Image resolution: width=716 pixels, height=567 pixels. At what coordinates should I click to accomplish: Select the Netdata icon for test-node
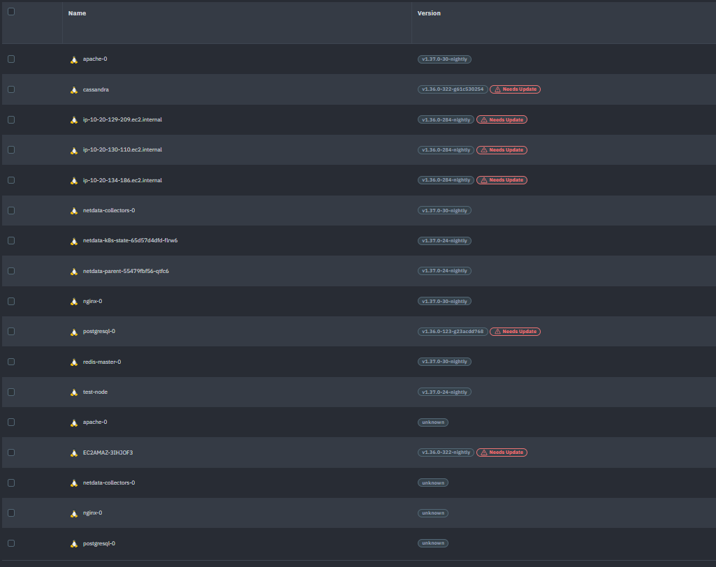73,392
